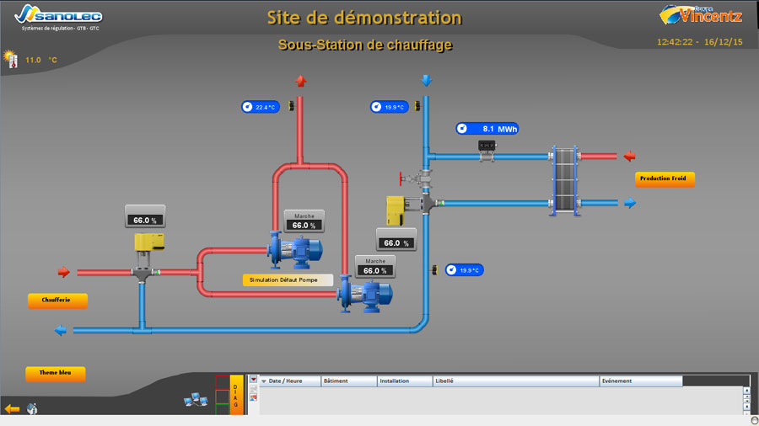Switch to Theme bleu
This screenshot has height=426, width=759.
click(56, 373)
